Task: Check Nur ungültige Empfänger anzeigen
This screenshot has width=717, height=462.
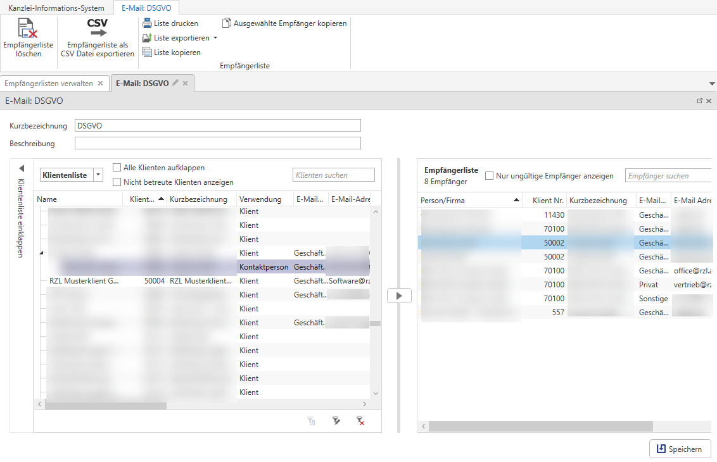Action: pos(490,176)
